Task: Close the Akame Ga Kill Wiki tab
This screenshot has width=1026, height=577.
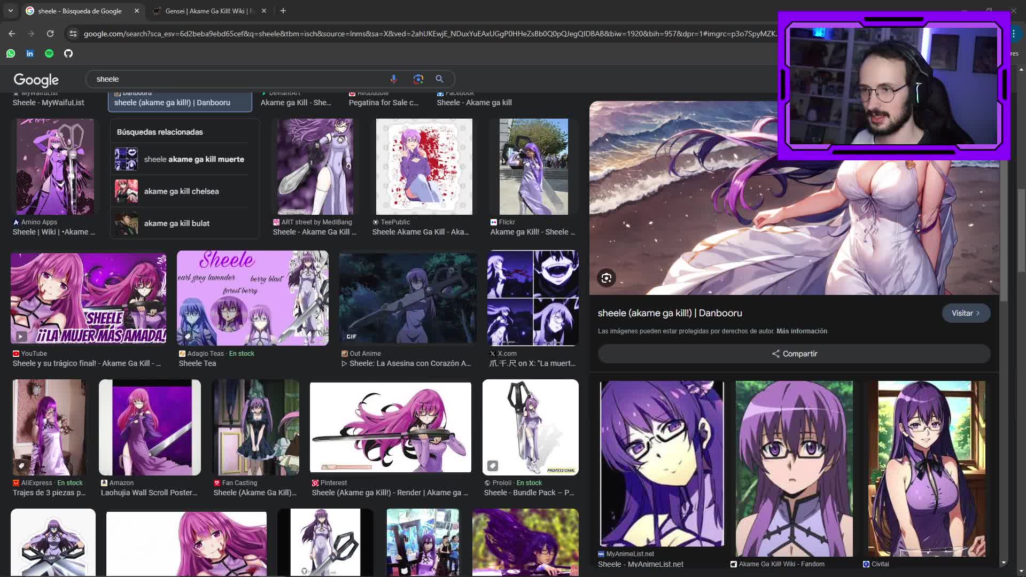Action: (264, 11)
